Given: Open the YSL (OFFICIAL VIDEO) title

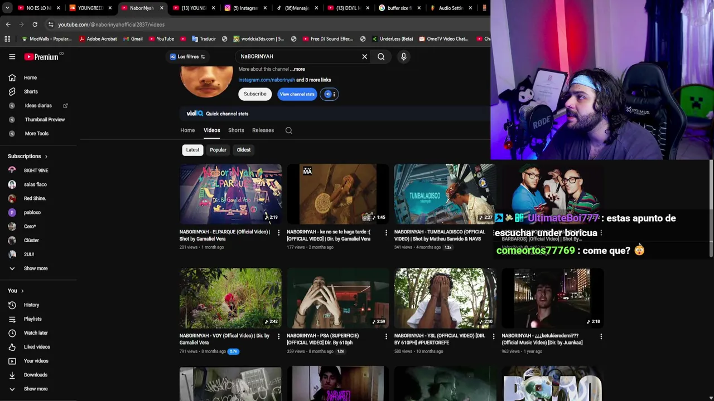Looking at the screenshot, I should click(440, 339).
